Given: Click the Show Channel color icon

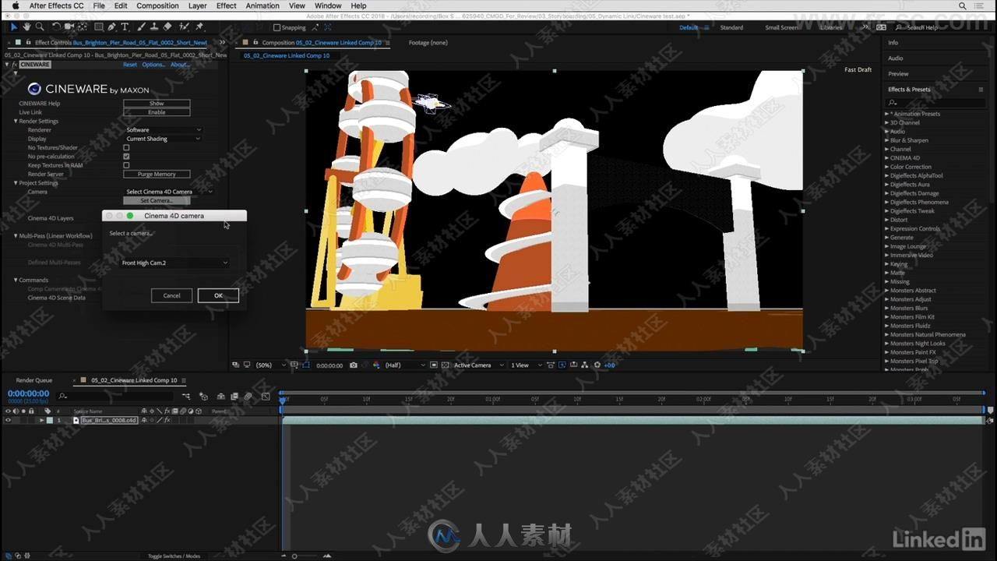Looking at the screenshot, I should [377, 365].
